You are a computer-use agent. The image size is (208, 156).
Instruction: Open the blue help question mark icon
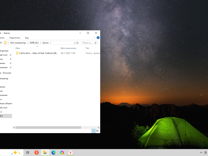click(x=98, y=38)
